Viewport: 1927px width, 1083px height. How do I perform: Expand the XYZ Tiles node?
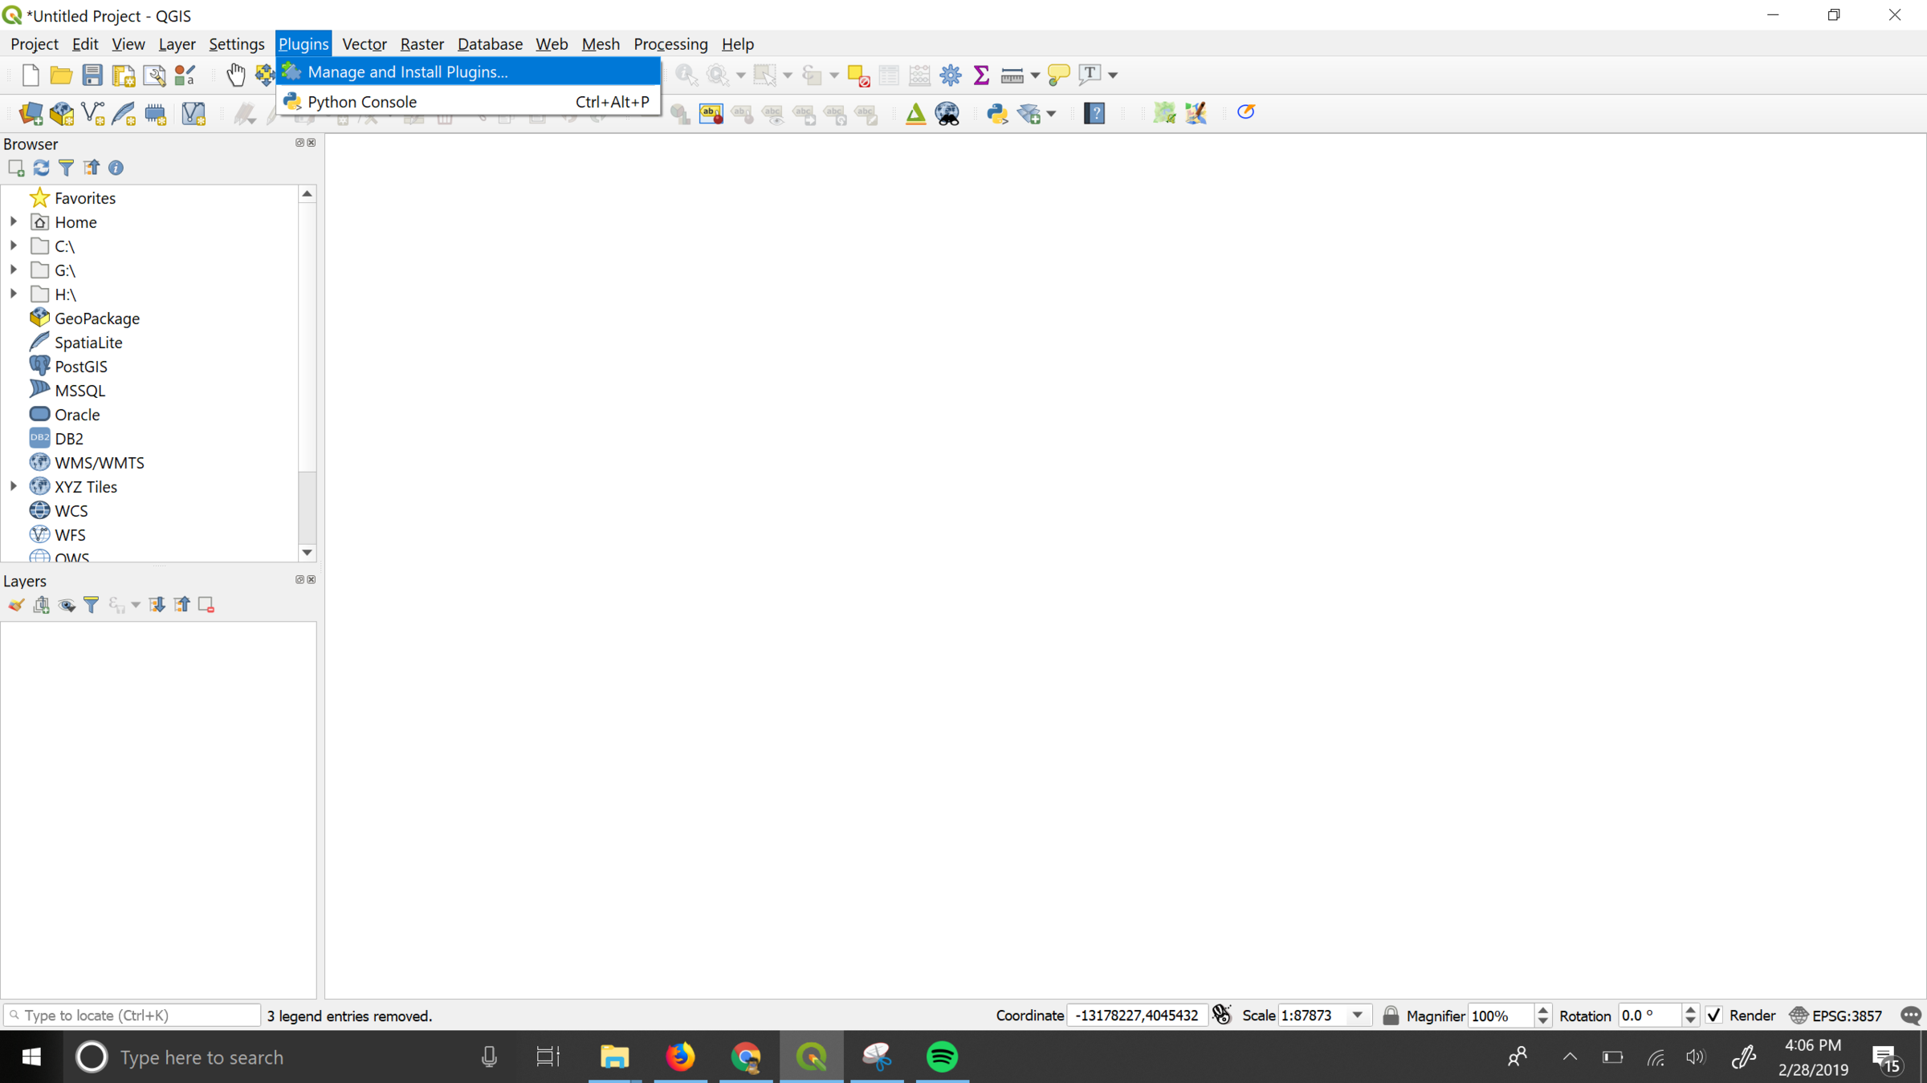[14, 486]
